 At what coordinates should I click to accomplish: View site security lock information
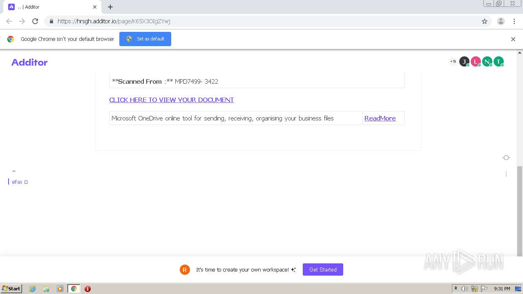51,21
